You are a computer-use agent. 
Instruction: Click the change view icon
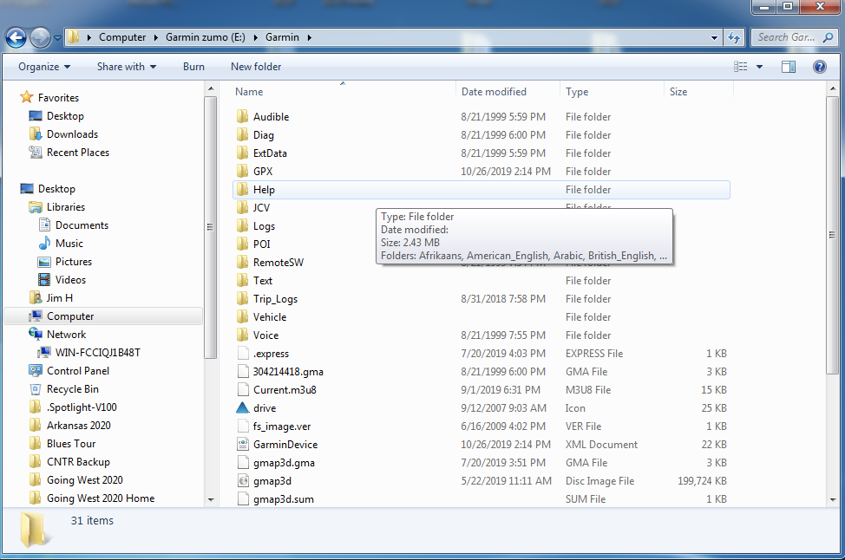tap(740, 67)
